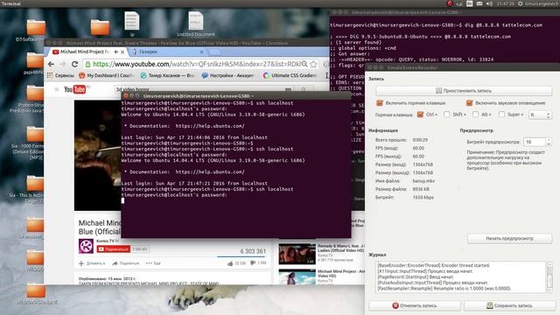
Task: Mute the YouTube tab audio icon
Action: (116, 52)
